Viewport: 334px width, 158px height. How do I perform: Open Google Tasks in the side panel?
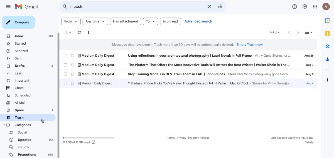[327, 46]
